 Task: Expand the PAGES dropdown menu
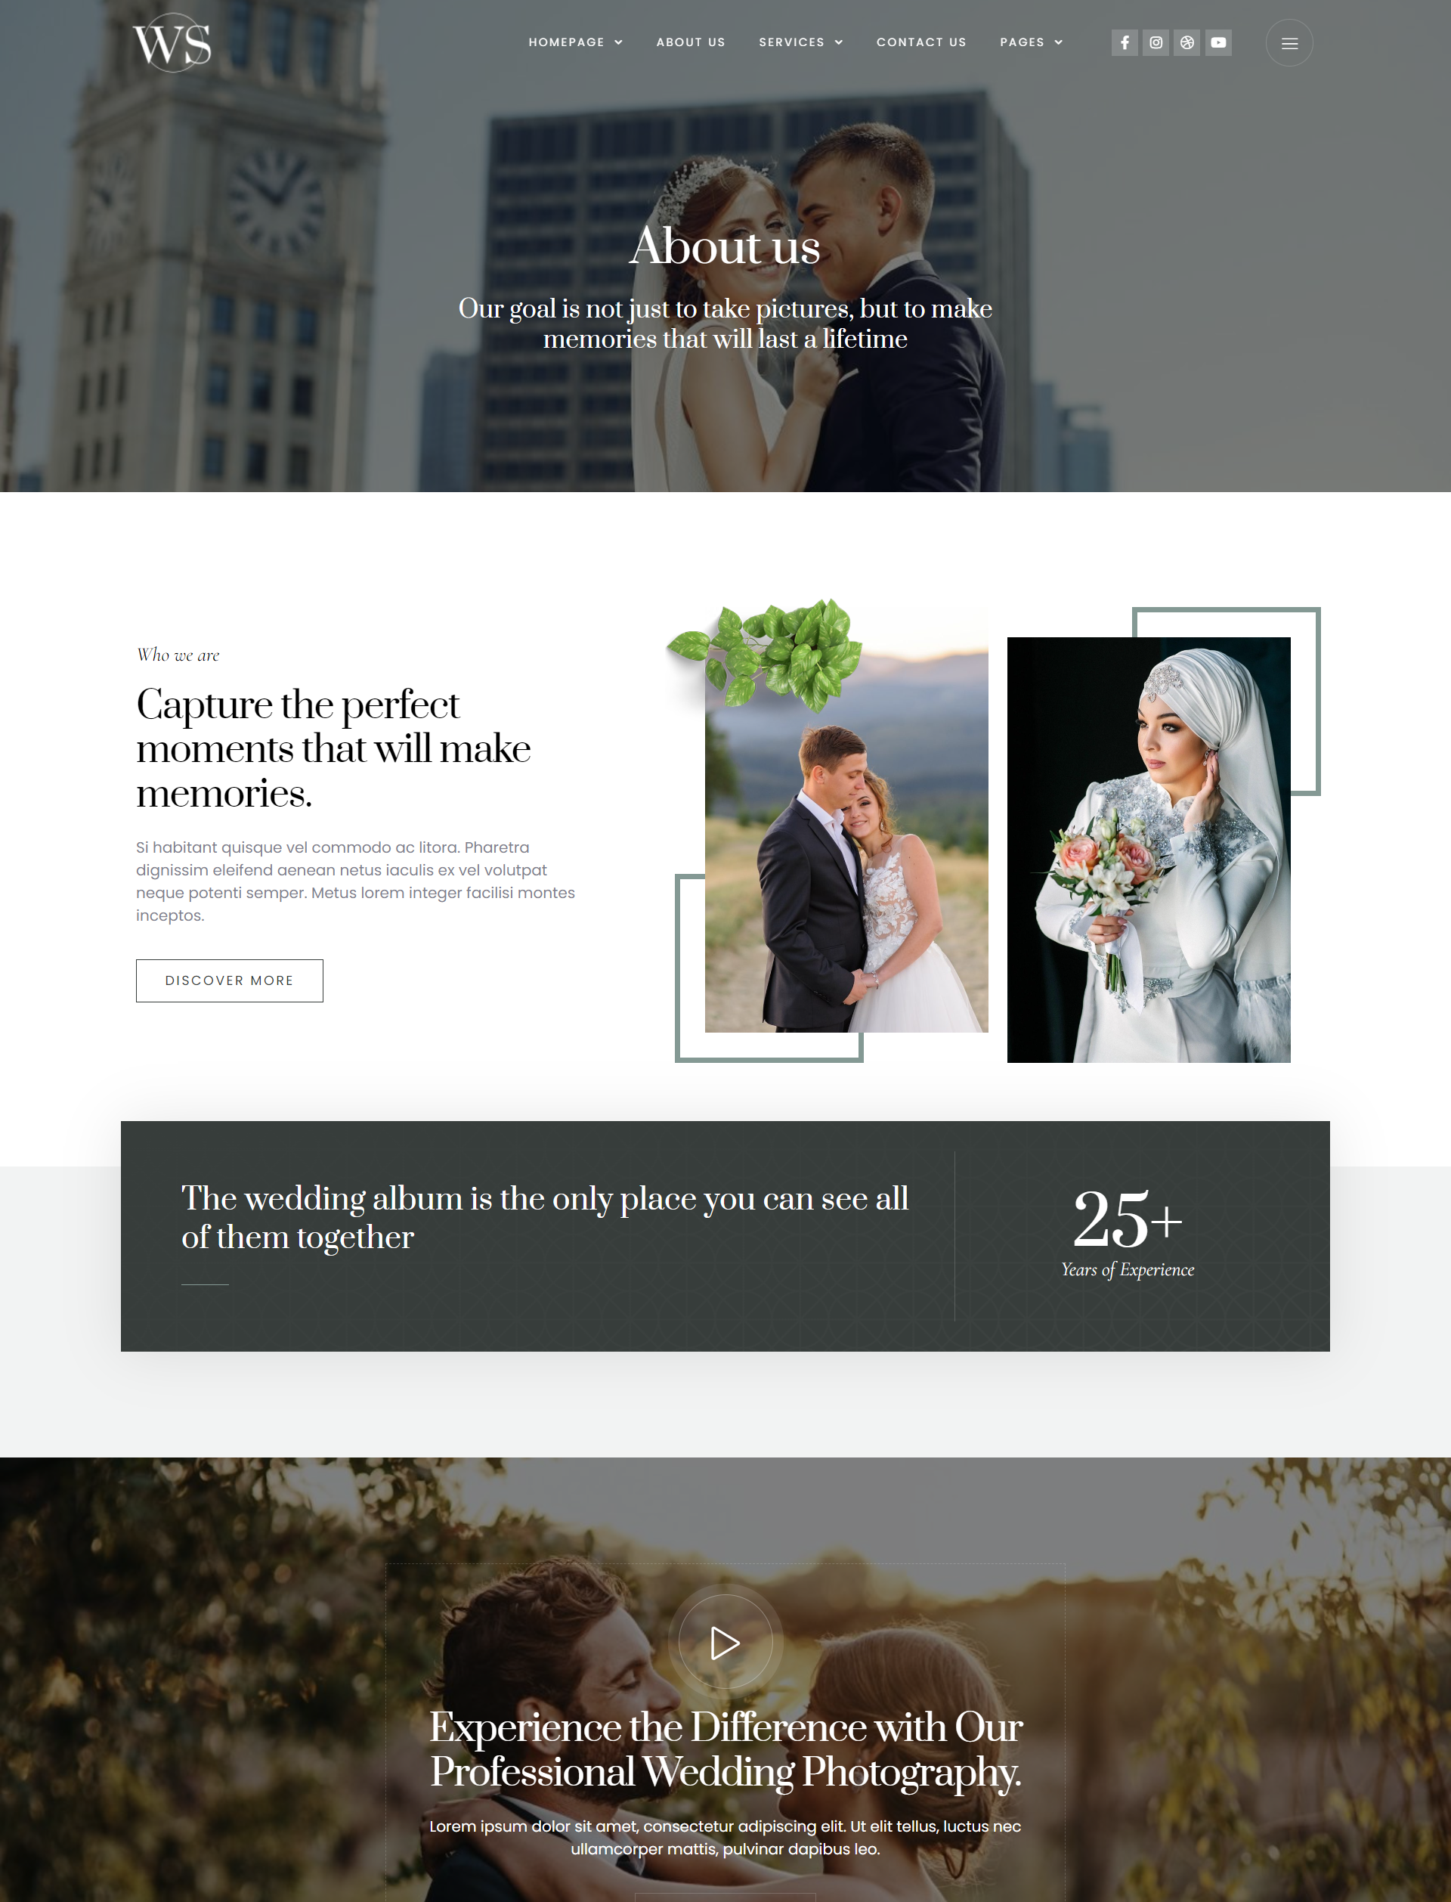pos(1030,42)
